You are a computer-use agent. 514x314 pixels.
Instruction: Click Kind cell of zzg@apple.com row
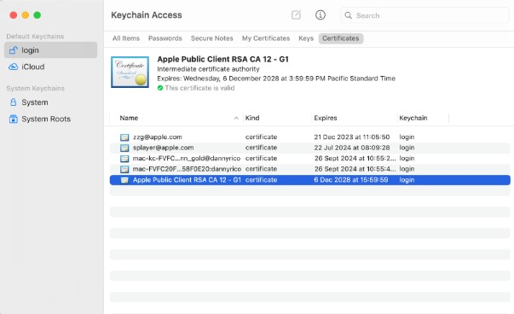[x=261, y=137]
